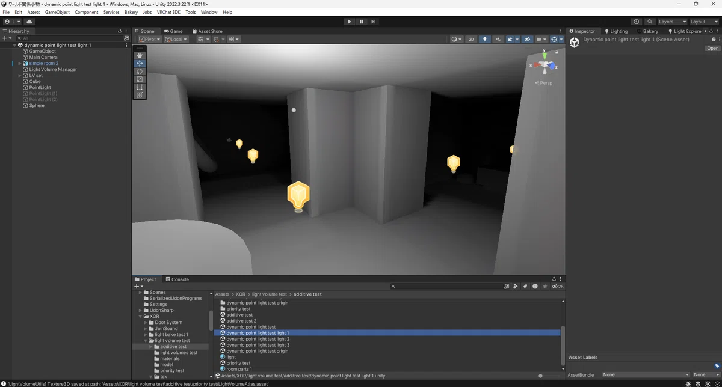Select the Transform tool in Scene overlay

[x=140, y=95]
